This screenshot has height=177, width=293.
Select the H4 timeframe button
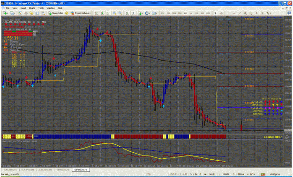pos(191,13)
